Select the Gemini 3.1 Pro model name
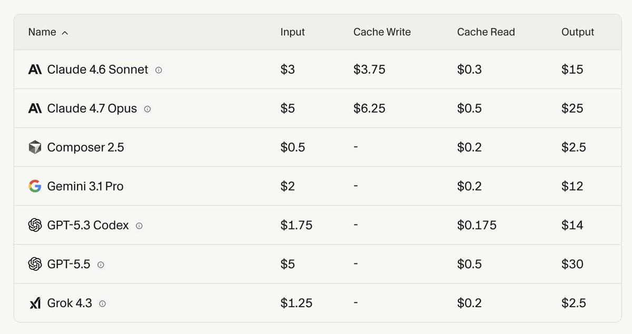Image resolution: width=632 pixels, height=334 pixels. tap(85, 186)
